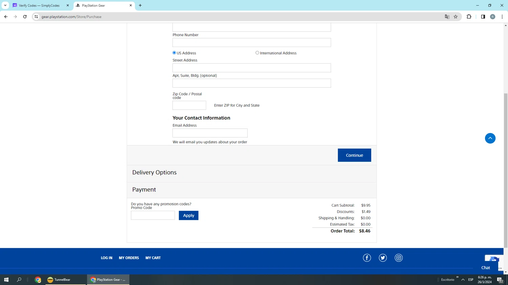Bookmark this page with the star icon
The height and width of the screenshot is (285, 508).
point(456,17)
